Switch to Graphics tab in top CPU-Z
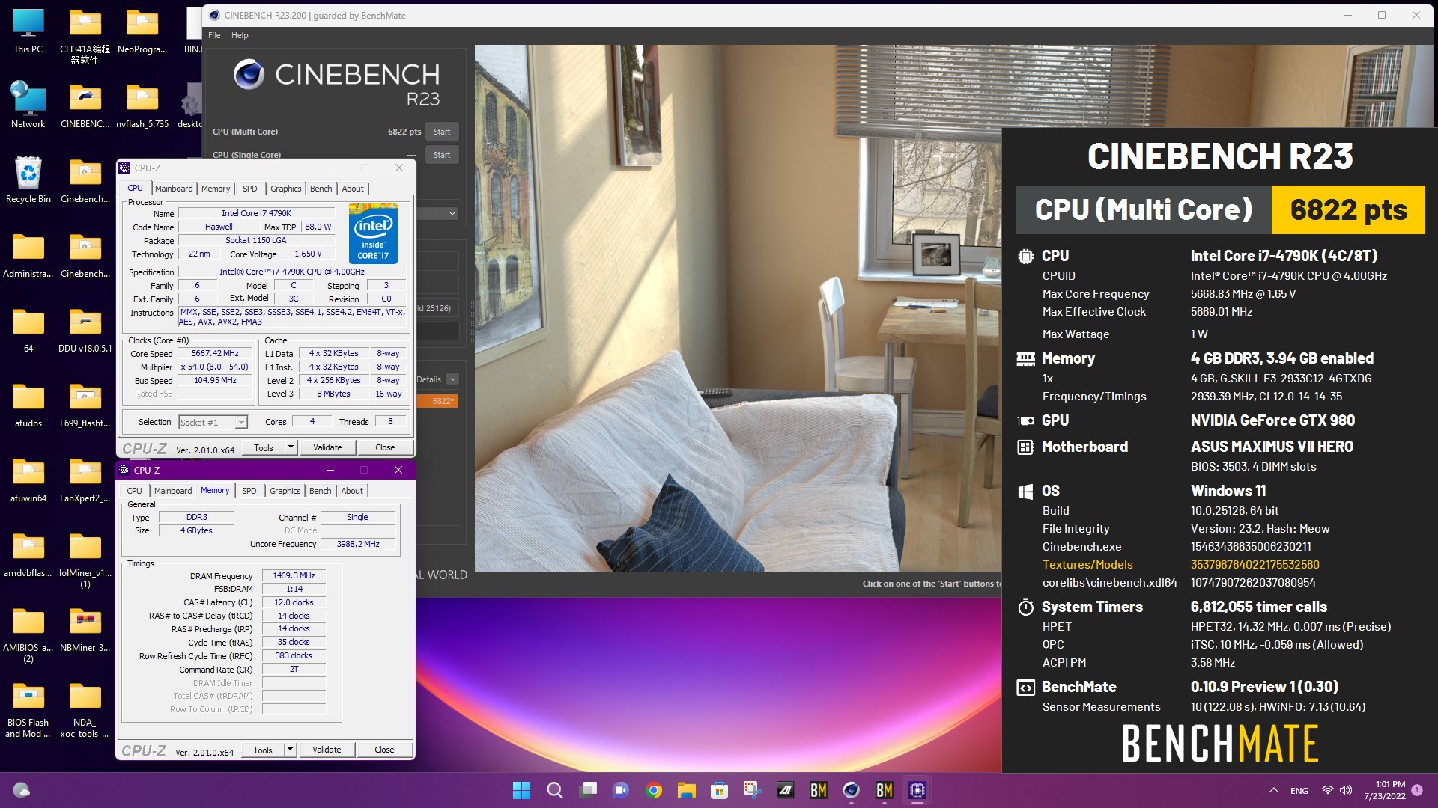This screenshot has width=1438, height=808. 286,189
